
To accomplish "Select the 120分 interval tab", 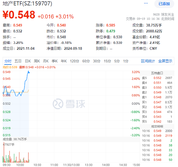I will (74, 61).
